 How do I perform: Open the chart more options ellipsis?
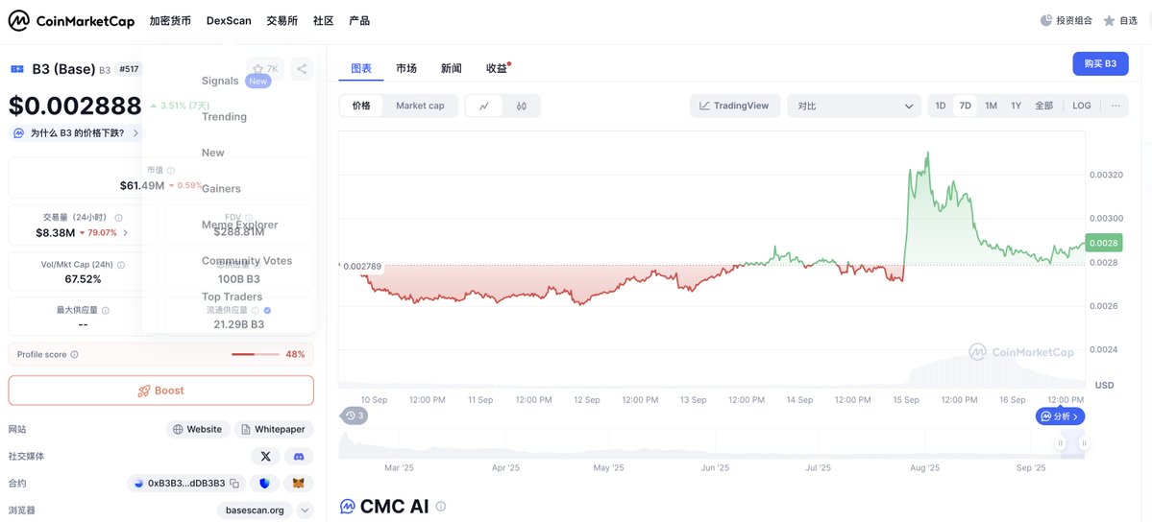pyautogui.click(x=1116, y=106)
